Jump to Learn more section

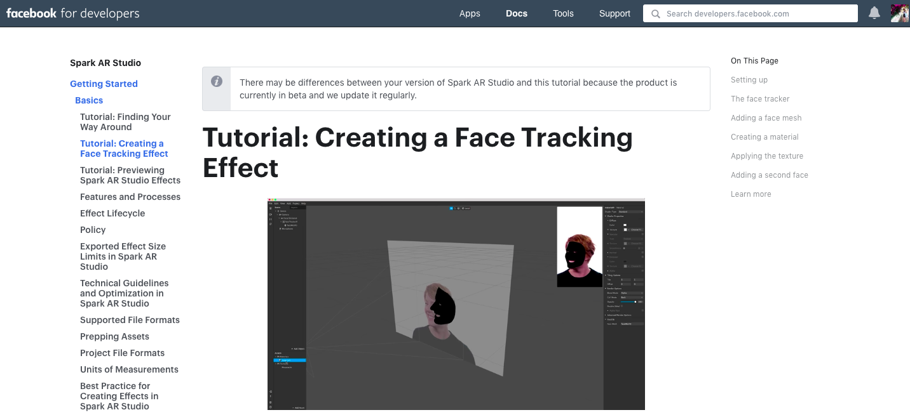point(750,194)
